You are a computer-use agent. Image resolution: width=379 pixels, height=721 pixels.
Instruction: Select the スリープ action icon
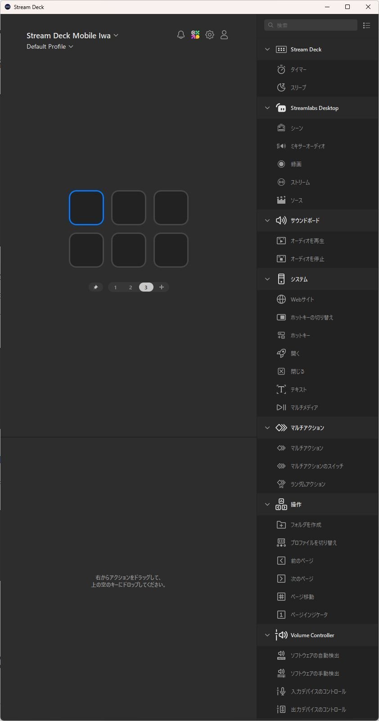click(x=281, y=87)
